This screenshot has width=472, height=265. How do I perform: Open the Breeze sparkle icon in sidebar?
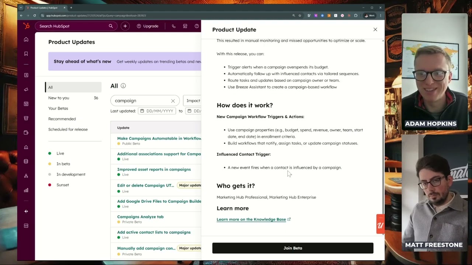coord(26,211)
